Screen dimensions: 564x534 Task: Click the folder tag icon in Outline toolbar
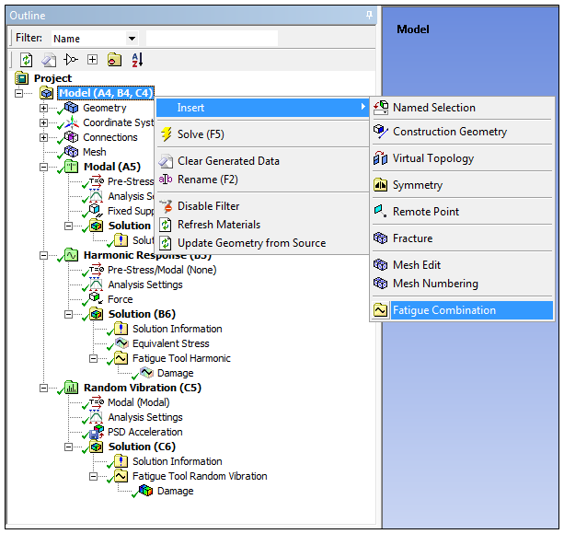[x=114, y=60]
